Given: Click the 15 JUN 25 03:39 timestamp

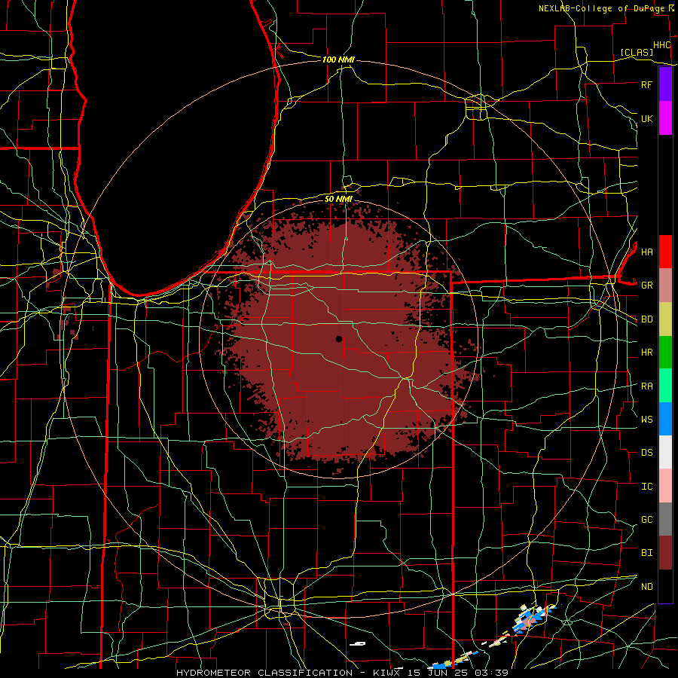Looking at the screenshot, I should pos(458,673).
